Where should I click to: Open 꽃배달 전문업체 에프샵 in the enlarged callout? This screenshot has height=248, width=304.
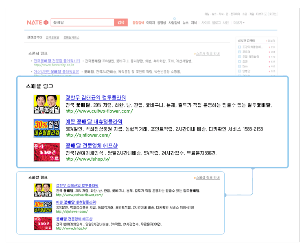tap(92, 146)
